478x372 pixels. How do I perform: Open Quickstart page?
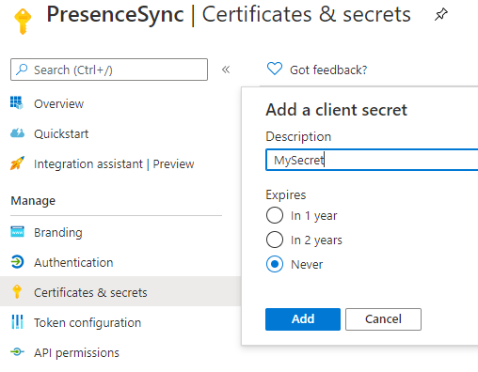[x=61, y=134]
